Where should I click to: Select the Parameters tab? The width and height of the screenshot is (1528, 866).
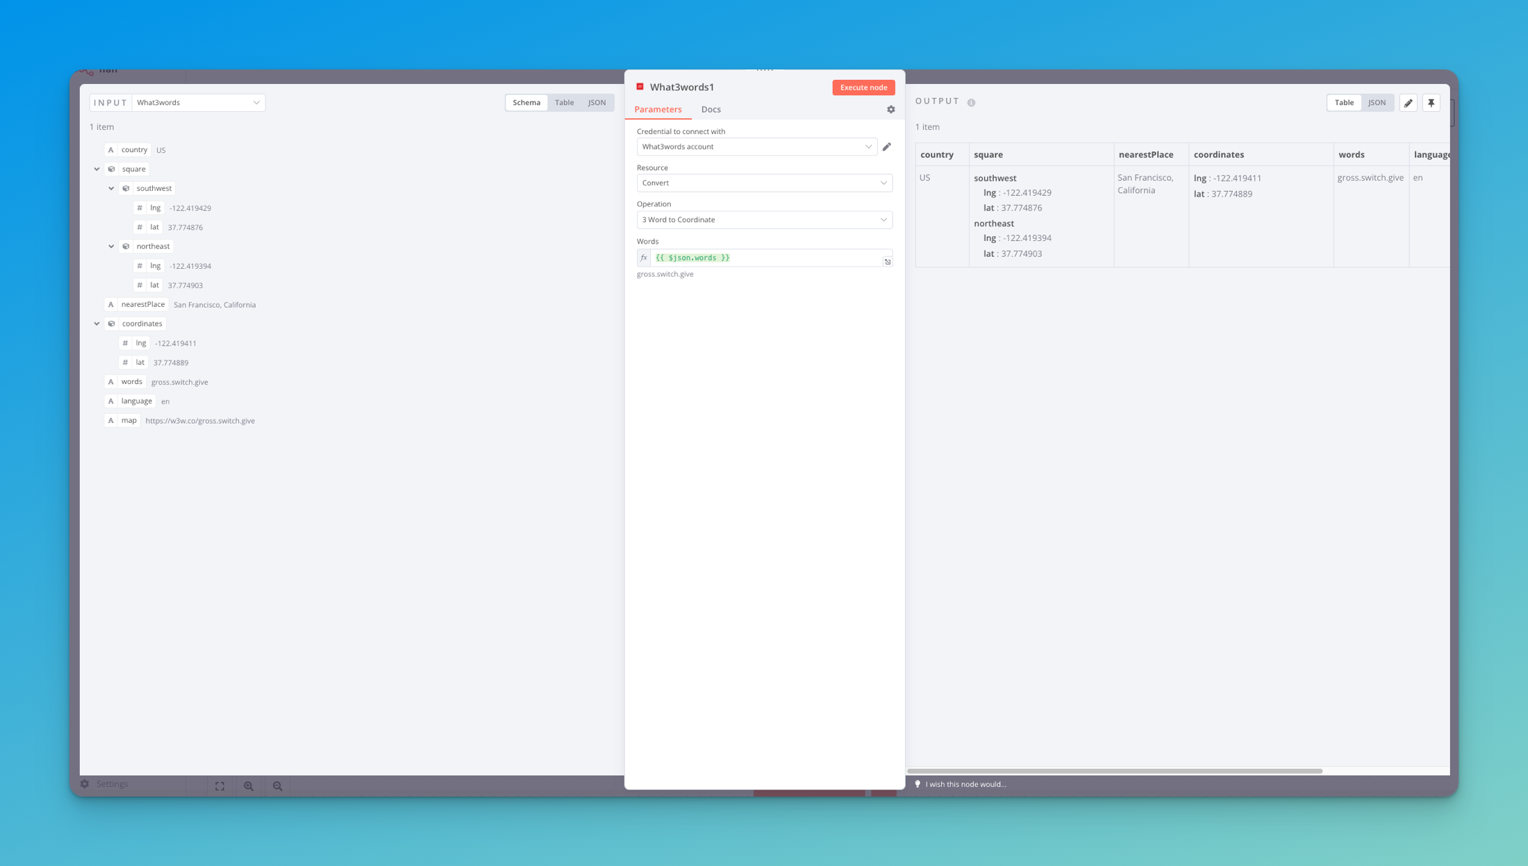tap(658, 110)
